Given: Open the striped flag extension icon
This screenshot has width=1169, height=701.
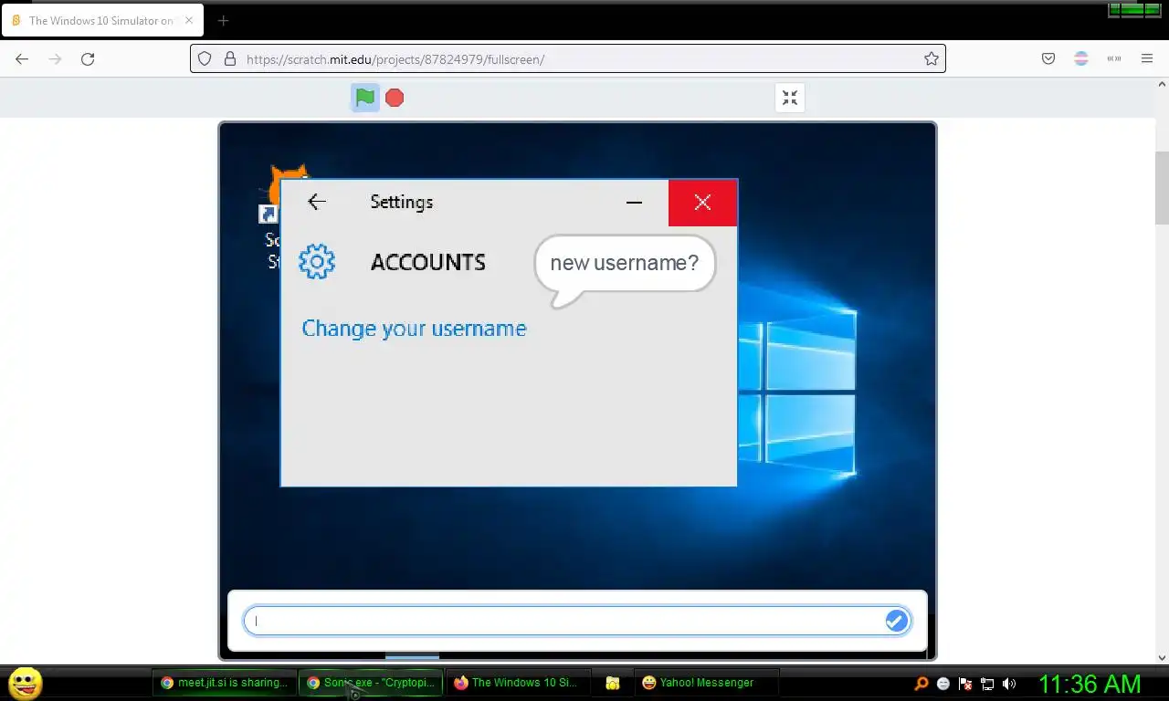Looking at the screenshot, I should click(x=1081, y=58).
